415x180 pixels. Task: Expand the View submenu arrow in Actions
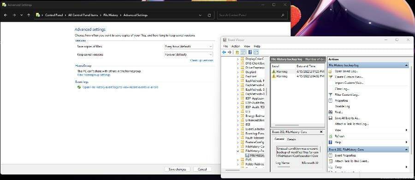pyautogui.click(x=406, y=130)
